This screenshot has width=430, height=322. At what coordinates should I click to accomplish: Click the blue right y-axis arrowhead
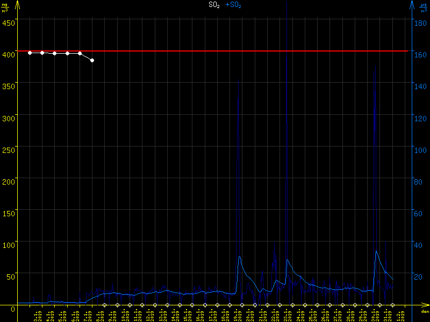point(412,5)
